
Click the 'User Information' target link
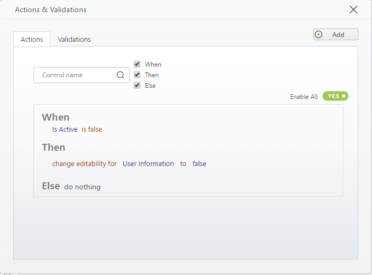[x=148, y=164]
